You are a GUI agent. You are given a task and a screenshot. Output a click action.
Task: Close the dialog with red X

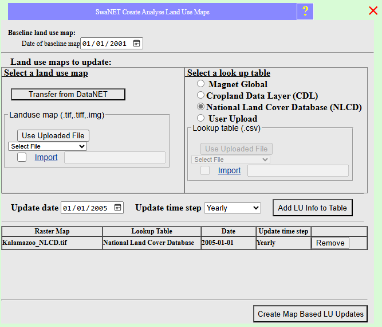373,11
